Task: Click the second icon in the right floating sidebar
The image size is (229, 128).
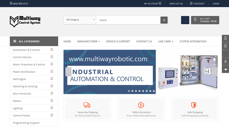Action: pyautogui.click(x=225, y=46)
